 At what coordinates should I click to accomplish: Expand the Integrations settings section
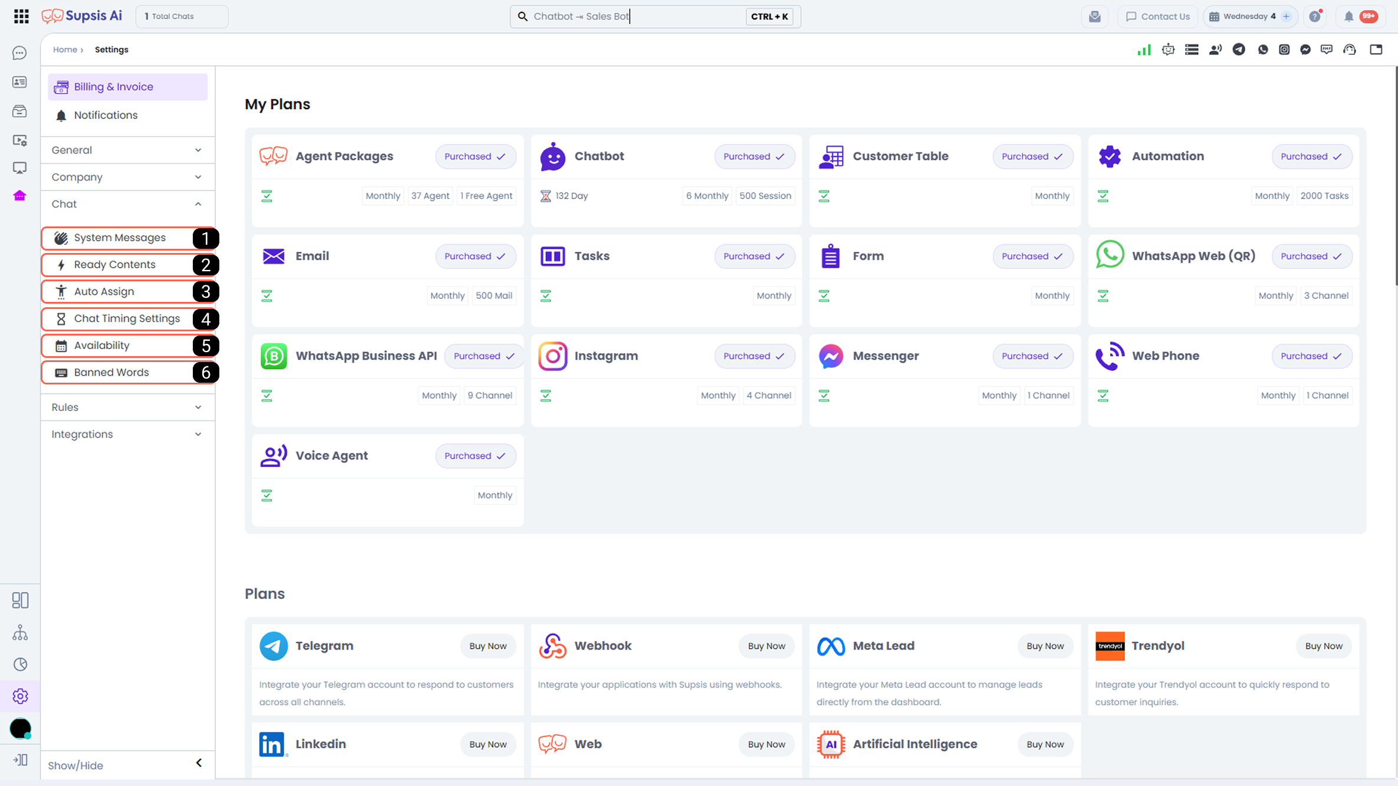[x=127, y=435]
